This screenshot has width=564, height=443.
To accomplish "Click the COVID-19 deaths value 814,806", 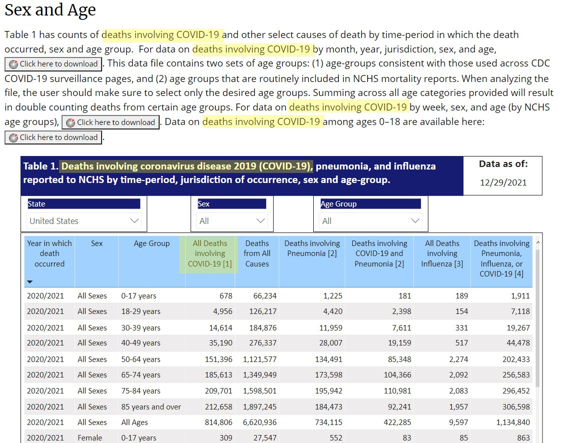I will coord(219,422).
